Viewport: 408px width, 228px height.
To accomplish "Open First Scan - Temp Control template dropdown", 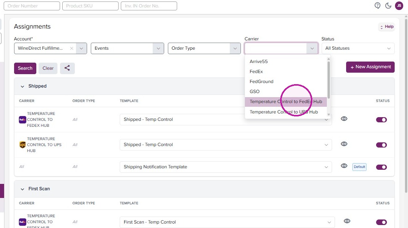I will click(227, 222).
